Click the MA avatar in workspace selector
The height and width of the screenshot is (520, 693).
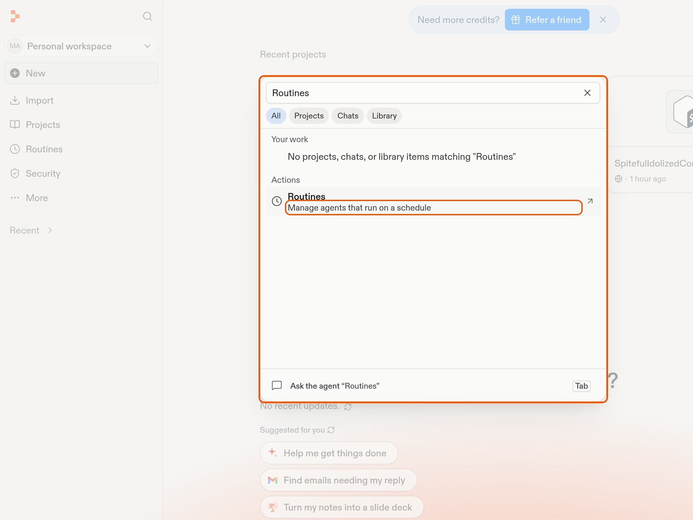pyautogui.click(x=15, y=46)
